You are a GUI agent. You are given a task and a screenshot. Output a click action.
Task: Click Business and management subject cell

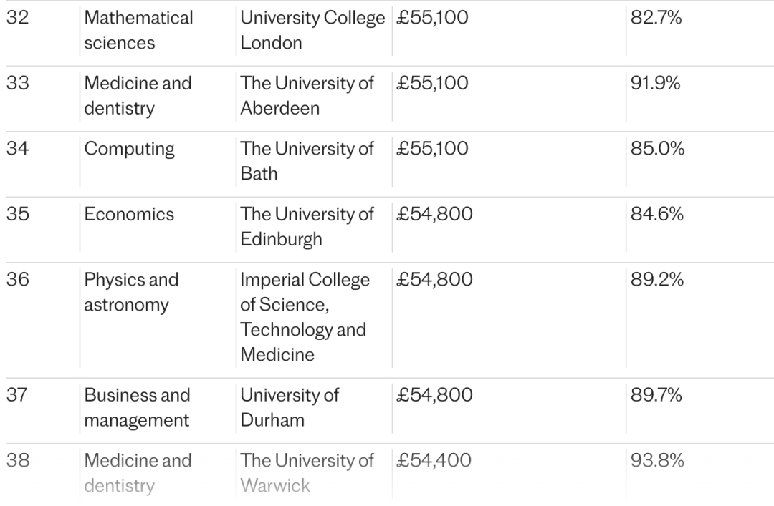point(137,407)
